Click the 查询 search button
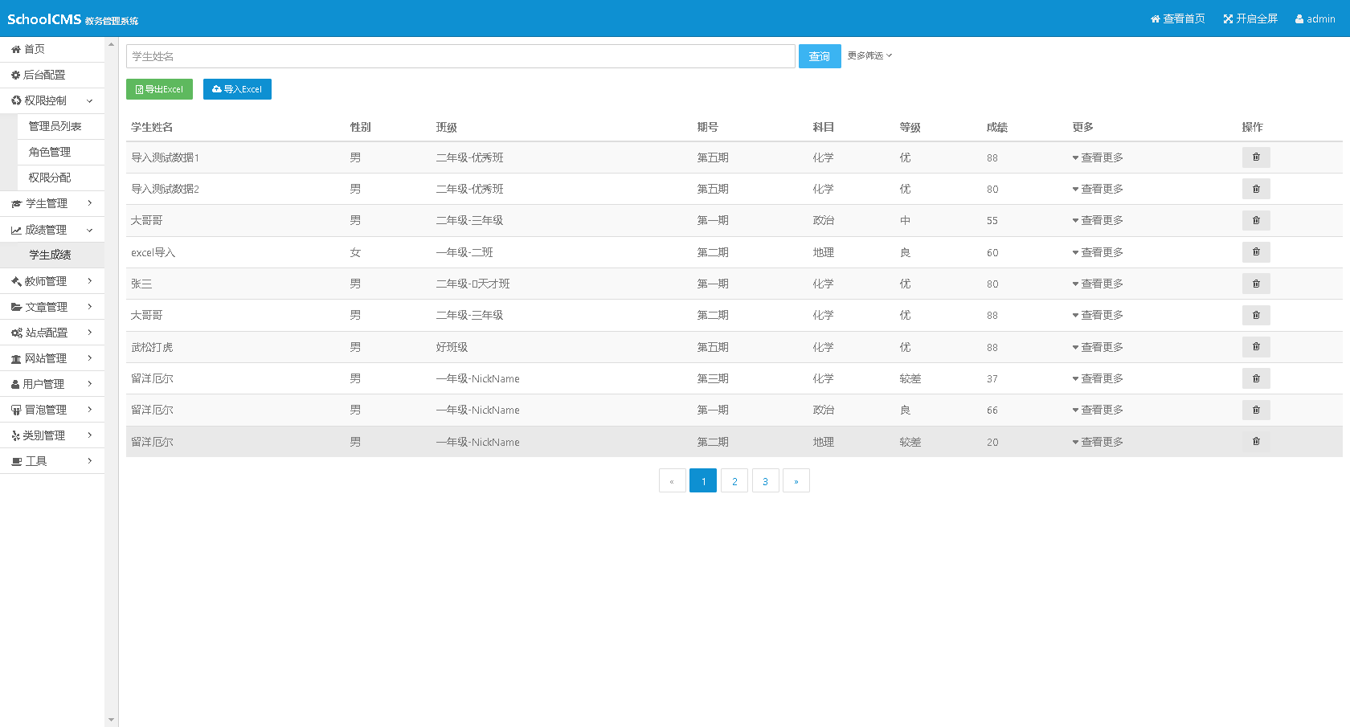 tap(819, 55)
